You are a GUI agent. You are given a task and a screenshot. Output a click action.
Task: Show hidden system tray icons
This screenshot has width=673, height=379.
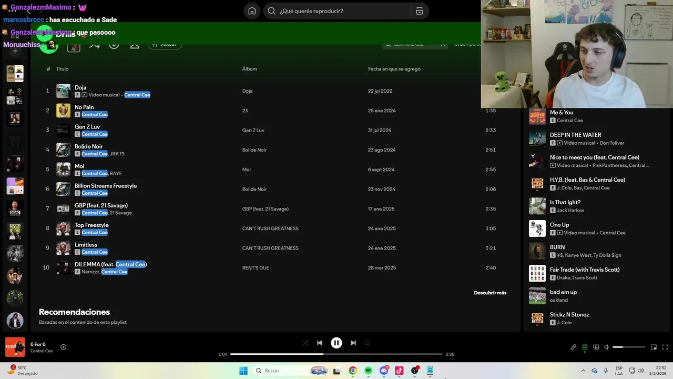[x=583, y=371]
